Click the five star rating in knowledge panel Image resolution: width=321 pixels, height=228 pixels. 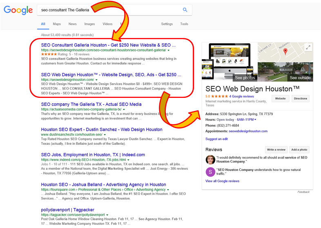[219, 96]
